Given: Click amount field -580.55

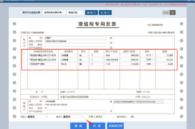Looking at the screenshot, I should 130,60.
